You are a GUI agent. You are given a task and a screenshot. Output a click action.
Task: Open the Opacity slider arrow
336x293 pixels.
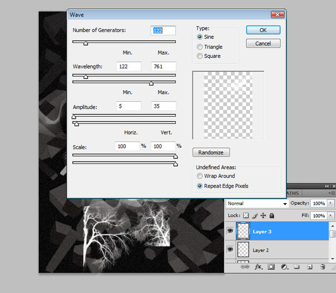330,203
